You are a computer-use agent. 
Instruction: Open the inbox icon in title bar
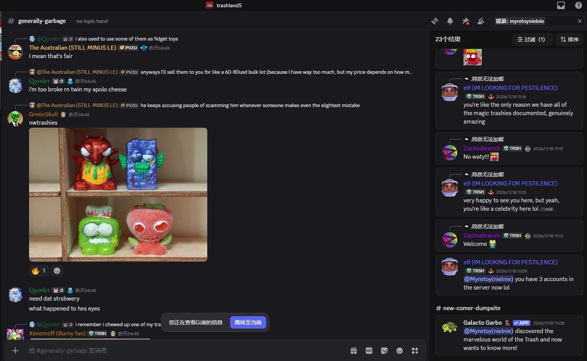coord(561,5)
